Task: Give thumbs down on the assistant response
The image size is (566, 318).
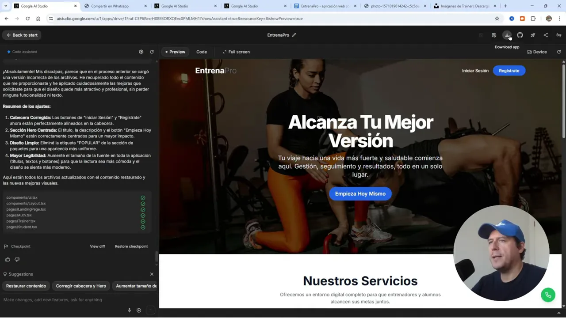Action: pos(17,259)
